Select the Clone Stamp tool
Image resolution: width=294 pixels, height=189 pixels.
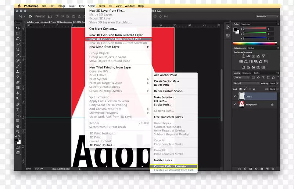click(18, 71)
